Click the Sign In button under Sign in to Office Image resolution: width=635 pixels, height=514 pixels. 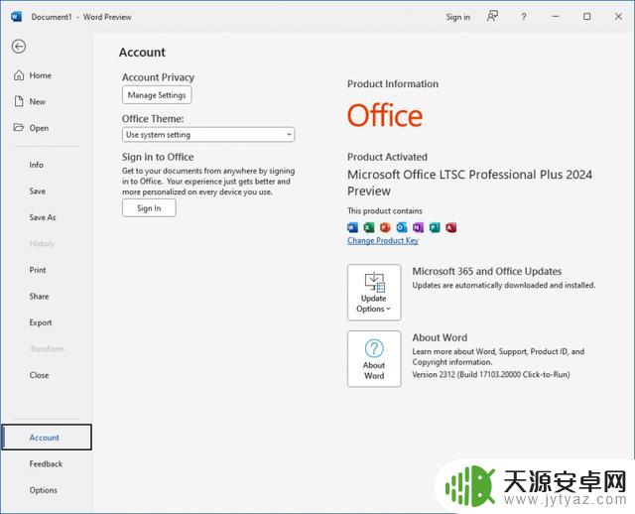[x=149, y=208]
